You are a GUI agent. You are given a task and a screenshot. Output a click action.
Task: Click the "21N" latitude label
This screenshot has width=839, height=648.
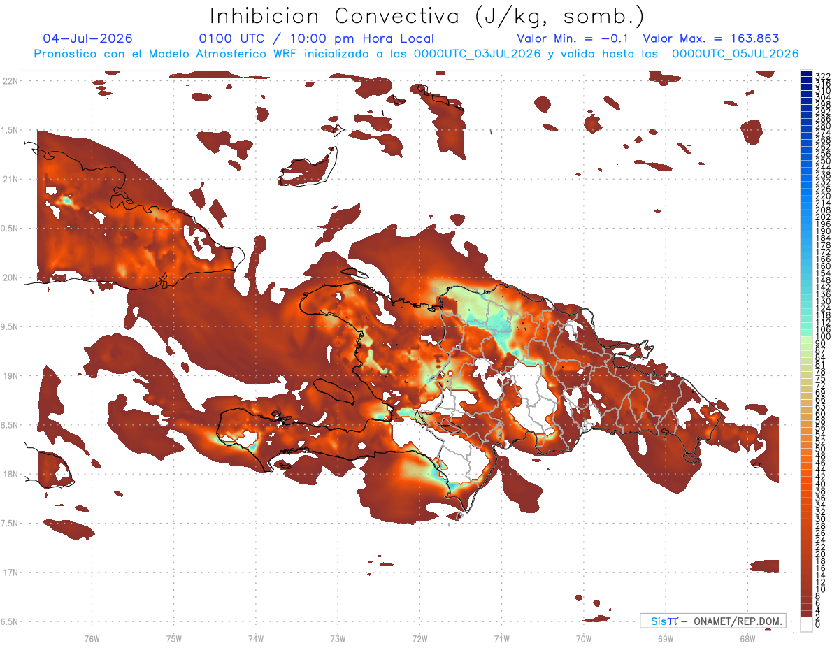10,179
